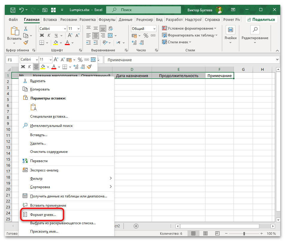Click ribbon red font color button
285x241 pixels.
[x=67, y=43]
